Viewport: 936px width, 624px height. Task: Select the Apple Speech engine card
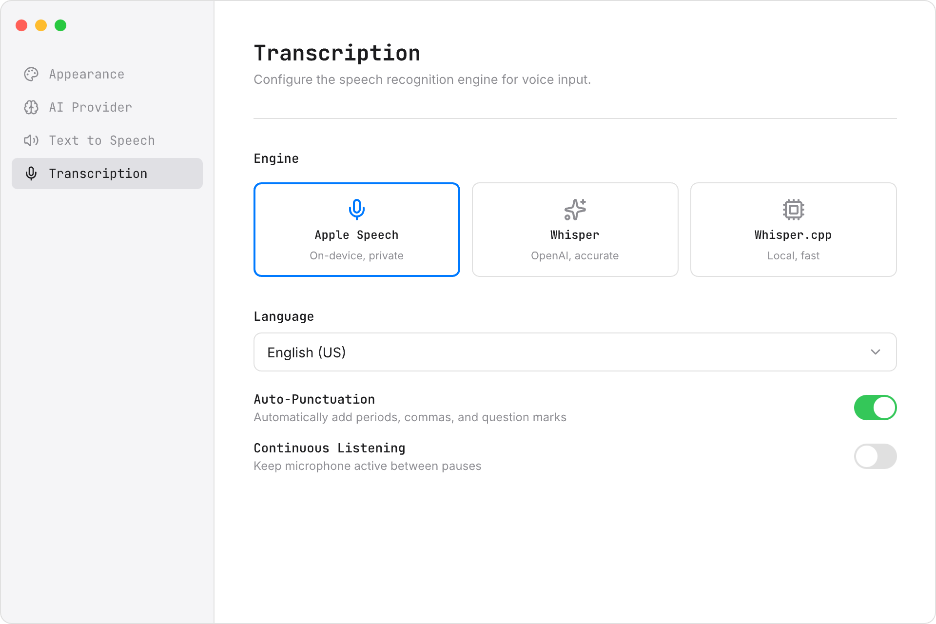[x=357, y=230]
